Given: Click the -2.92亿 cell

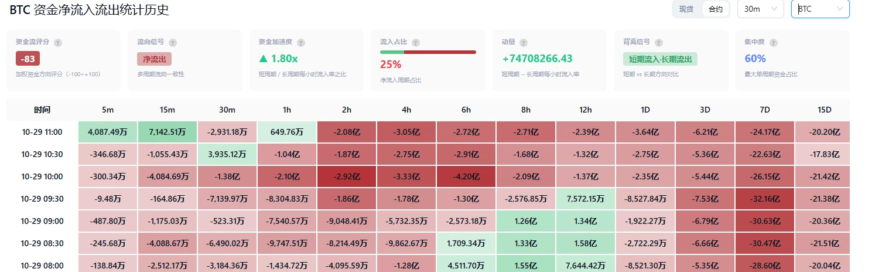Looking at the screenshot, I should [347, 176].
